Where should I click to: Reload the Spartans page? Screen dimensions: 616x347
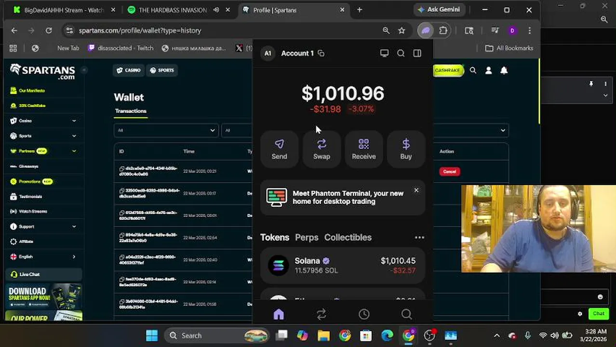[49, 30]
